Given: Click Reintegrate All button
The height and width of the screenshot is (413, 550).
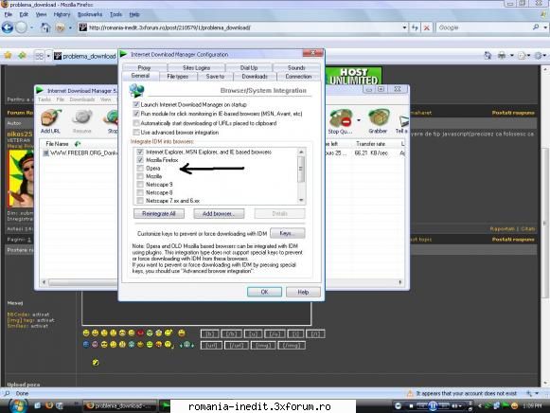Looking at the screenshot, I should click(159, 214).
